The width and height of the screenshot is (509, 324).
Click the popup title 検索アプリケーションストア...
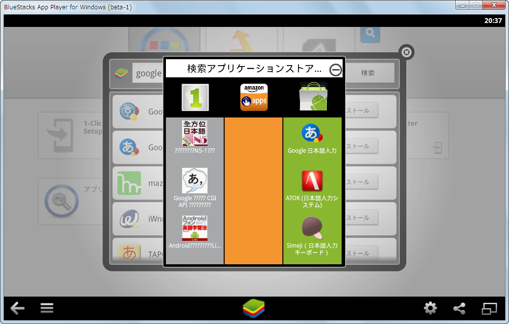(254, 69)
